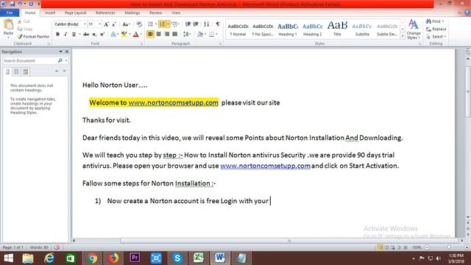Click the zoom slider handle
471x265 pixels.
pyautogui.click(x=449, y=247)
